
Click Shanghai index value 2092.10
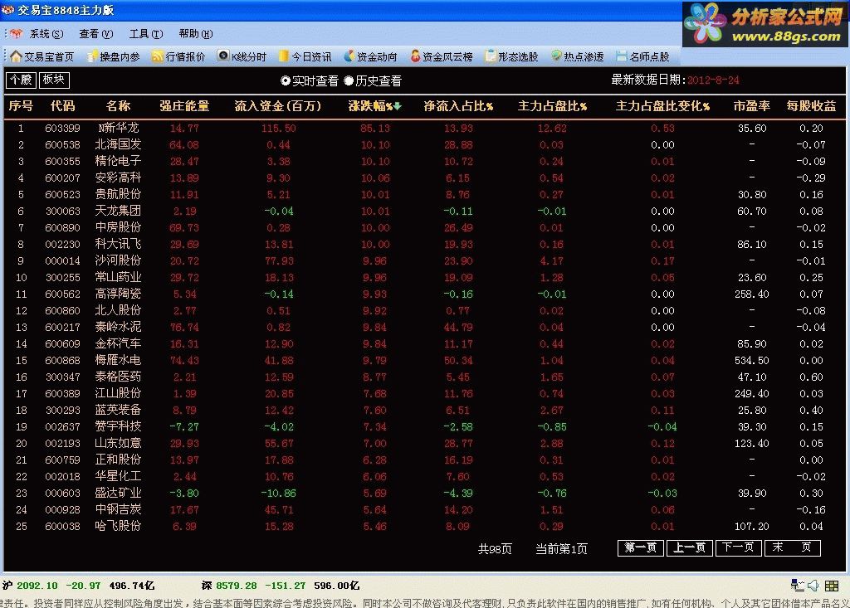click(37, 586)
